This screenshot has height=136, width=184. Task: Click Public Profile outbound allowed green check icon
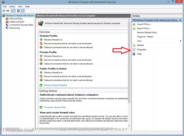pos(41,80)
